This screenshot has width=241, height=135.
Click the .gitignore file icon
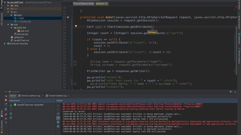12,37
